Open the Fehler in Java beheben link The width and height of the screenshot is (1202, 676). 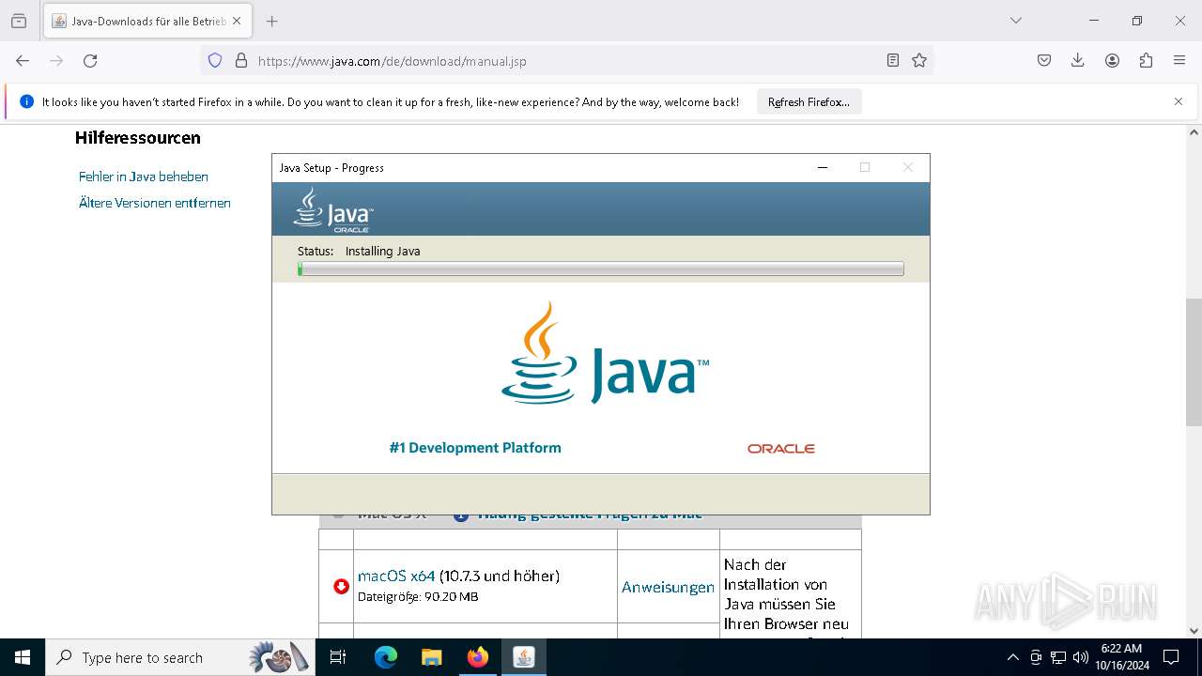[144, 177]
